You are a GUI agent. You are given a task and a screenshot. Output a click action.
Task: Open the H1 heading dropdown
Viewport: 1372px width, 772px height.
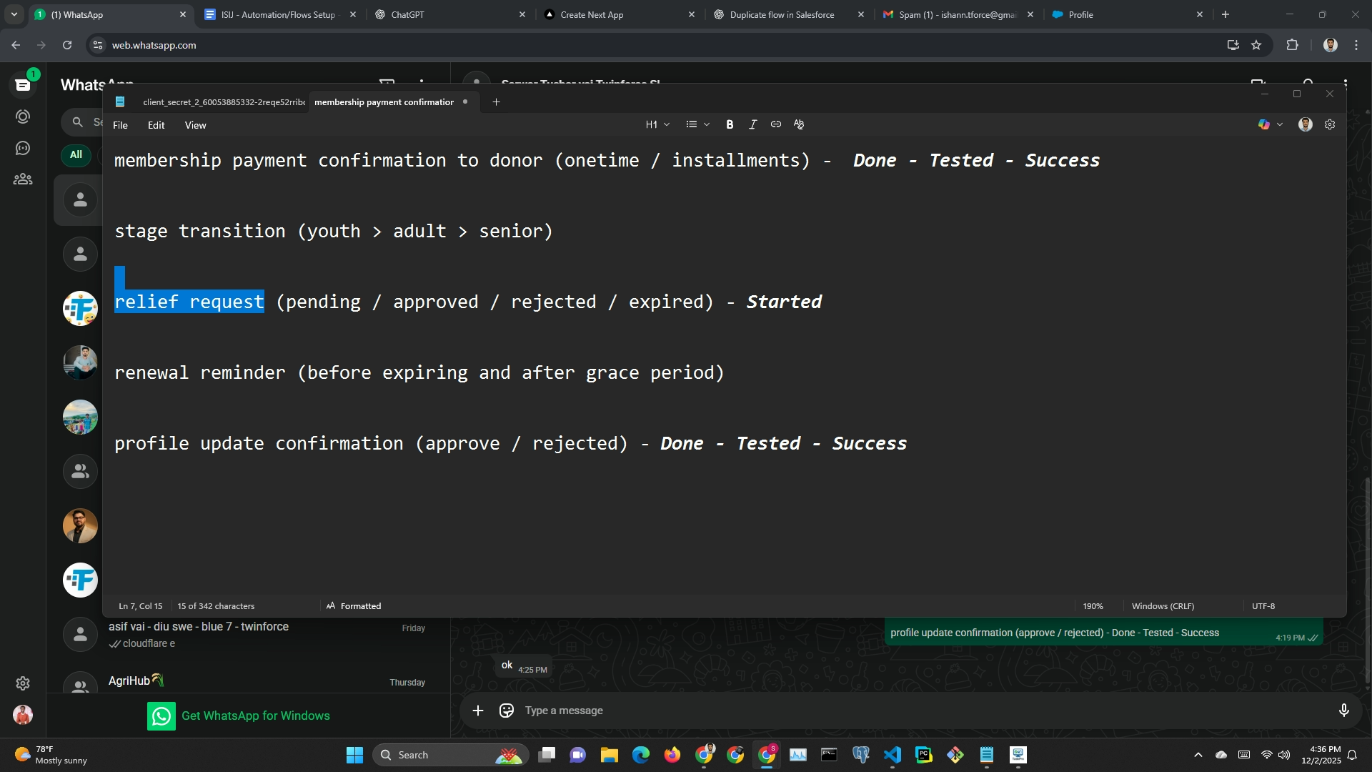coord(657,124)
